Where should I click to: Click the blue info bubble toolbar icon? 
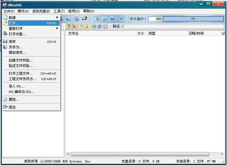point(104,19)
